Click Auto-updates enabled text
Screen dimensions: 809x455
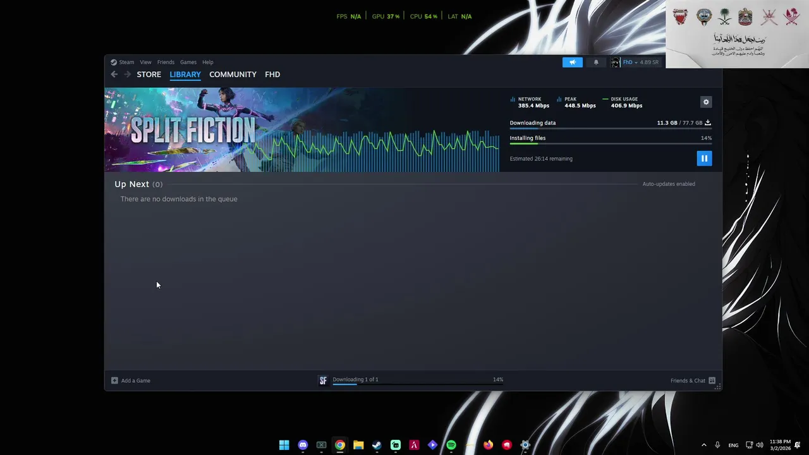tap(669, 184)
